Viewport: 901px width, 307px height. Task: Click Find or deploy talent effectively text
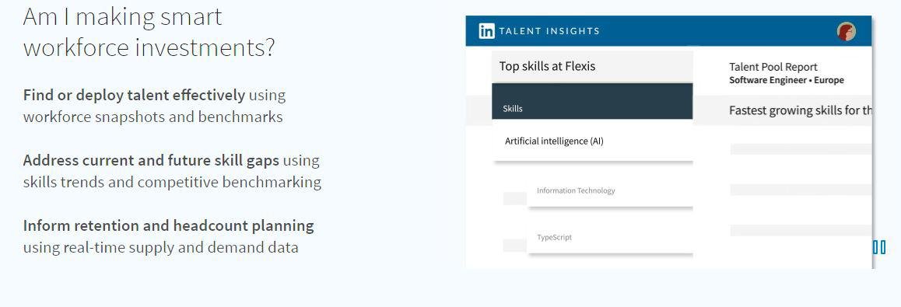(x=134, y=95)
